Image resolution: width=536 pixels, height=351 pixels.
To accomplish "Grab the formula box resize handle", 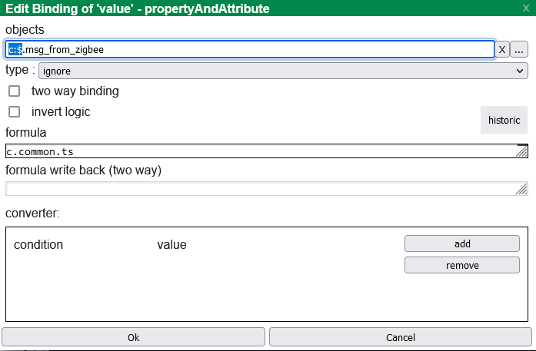I will tap(522, 151).
